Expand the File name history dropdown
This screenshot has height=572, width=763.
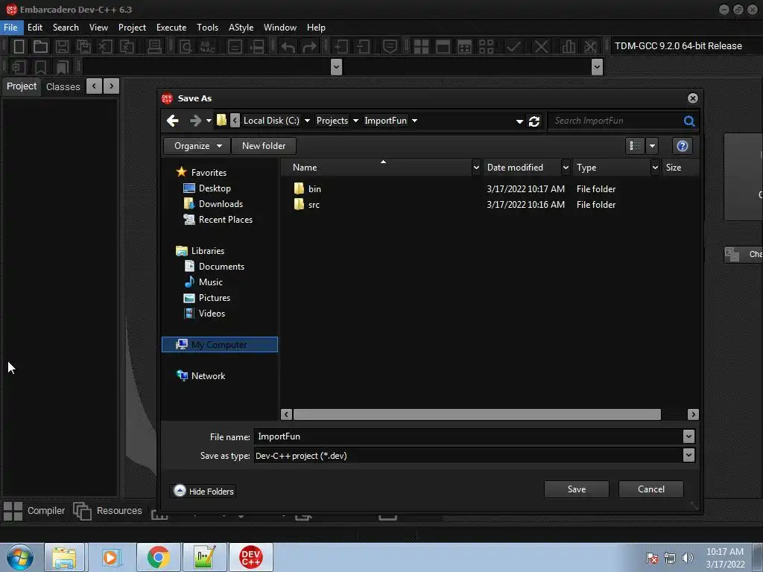(x=688, y=436)
